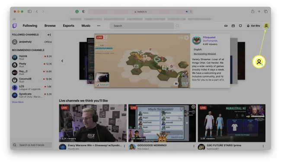Mute tab audio speaker icon
This screenshot has width=281, height=163.
[x=187, y=12]
